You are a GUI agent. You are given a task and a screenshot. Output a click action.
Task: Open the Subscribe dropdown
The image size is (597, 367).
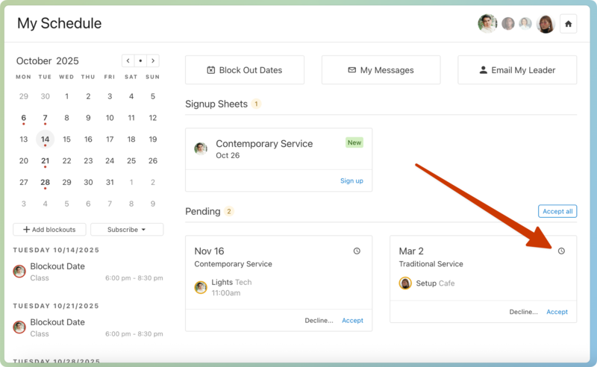point(126,230)
